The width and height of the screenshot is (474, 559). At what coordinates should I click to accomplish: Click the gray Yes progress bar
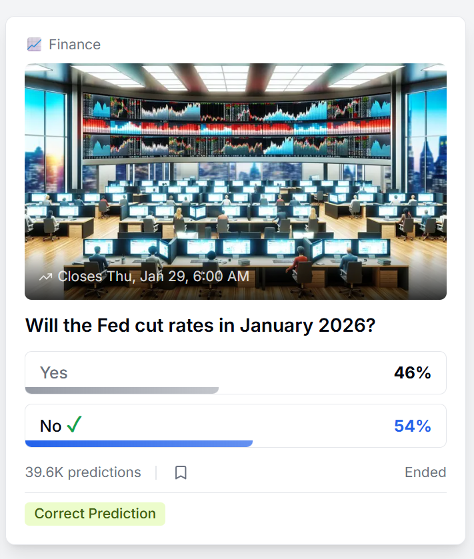(121, 390)
